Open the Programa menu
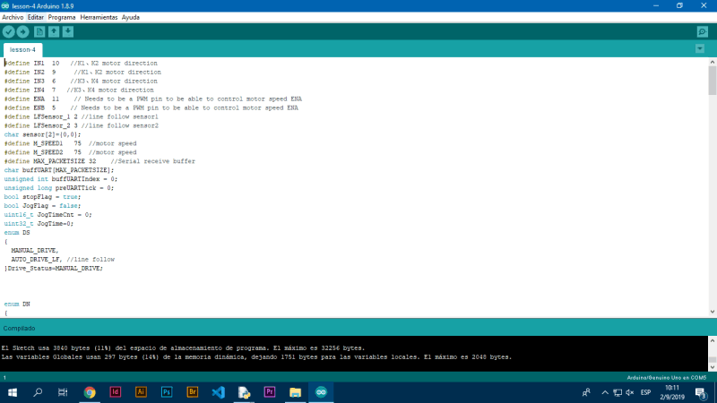The width and height of the screenshot is (717, 403). [x=62, y=17]
